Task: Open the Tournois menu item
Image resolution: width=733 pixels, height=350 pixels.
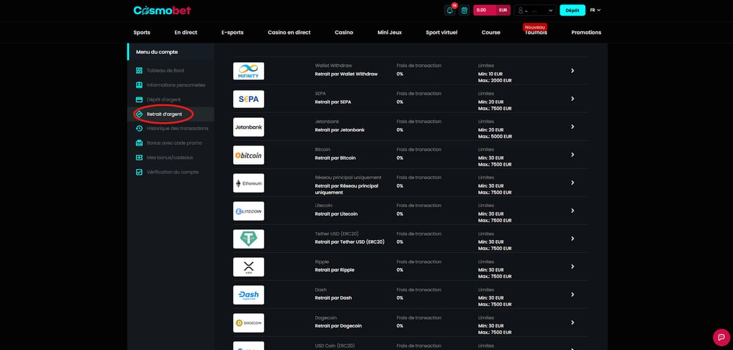Action: 536,32
